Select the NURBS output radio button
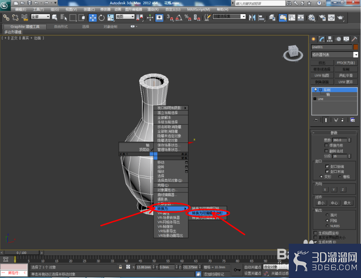Image resolution: width=361 pixels, height=278 pixels. [327, 226]
